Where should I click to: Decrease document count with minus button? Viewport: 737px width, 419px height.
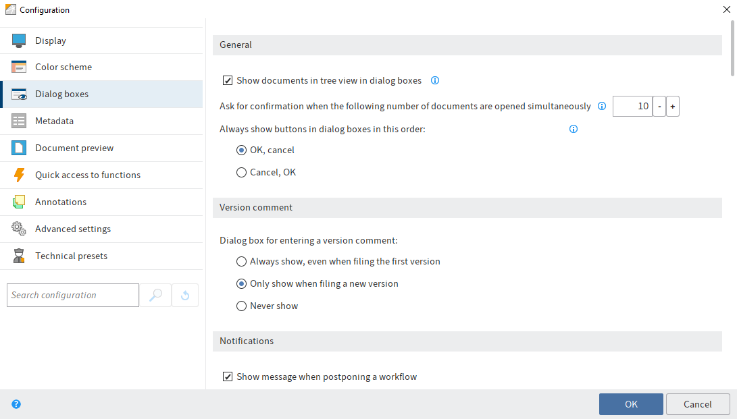pyautogui.click(x=659, y=107)
